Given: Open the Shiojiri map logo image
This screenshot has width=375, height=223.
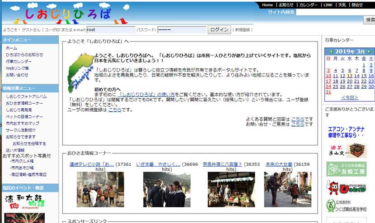Looking at the screenshot, I should click(80, 73).
